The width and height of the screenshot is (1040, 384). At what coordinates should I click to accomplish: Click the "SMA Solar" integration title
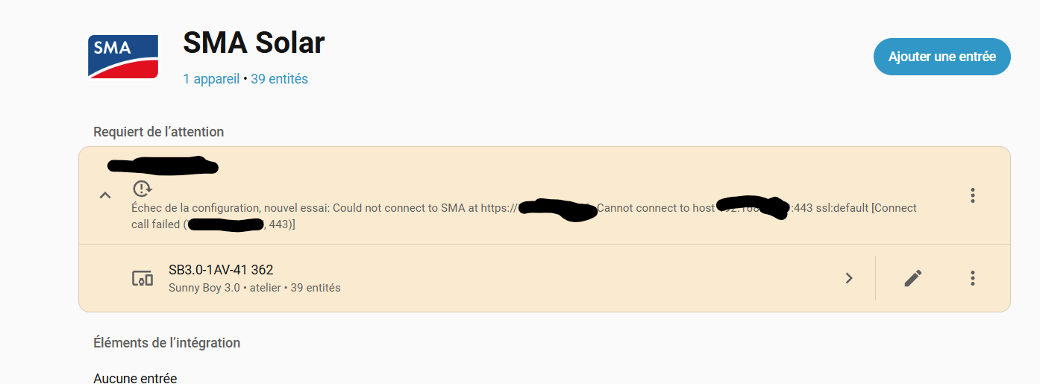(x=254, y=43)
